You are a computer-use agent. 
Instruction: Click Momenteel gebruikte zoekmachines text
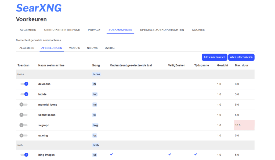(x=38, y=40)
